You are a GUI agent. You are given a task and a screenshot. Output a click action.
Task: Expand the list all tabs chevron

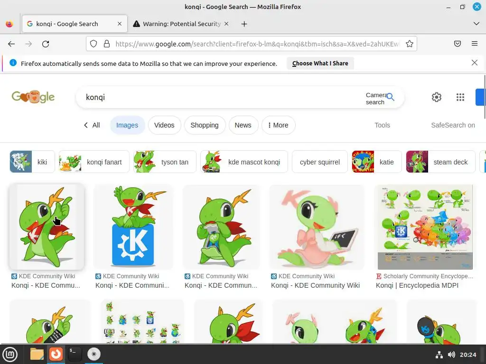click(477, 24)
